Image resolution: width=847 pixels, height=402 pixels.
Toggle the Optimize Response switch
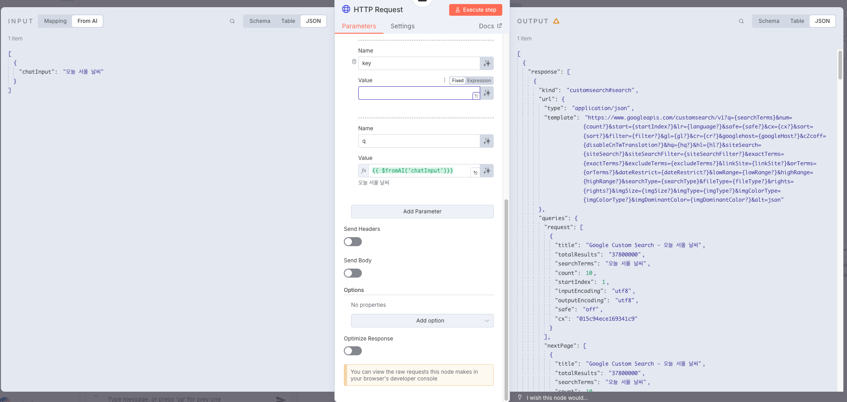[353, 351]
